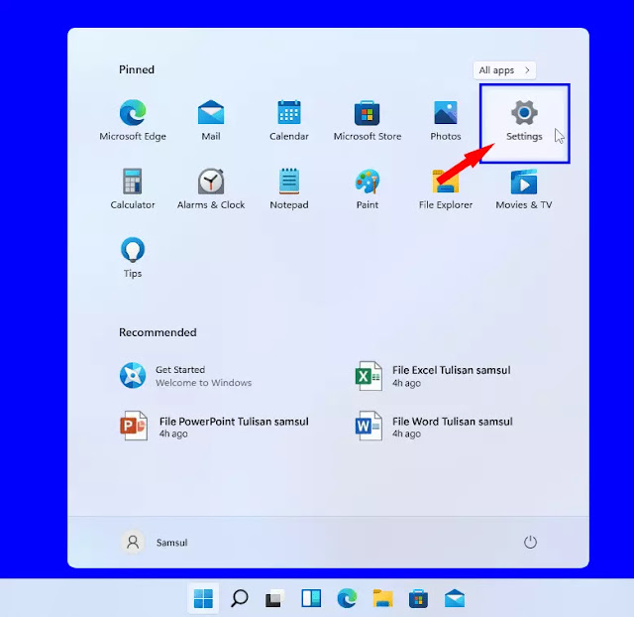
Task: Open Mail from the taskbar
Action: (455, 598)
